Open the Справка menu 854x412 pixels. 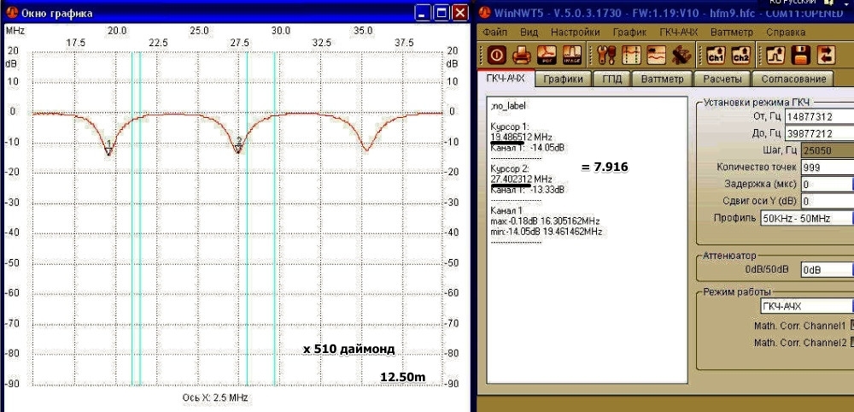pyautogui.click(x=786, y=32)
